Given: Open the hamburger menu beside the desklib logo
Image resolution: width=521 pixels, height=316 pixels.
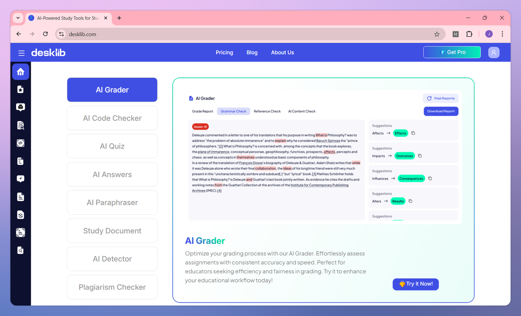Looking at the screenshot, I should click(21, 52).
